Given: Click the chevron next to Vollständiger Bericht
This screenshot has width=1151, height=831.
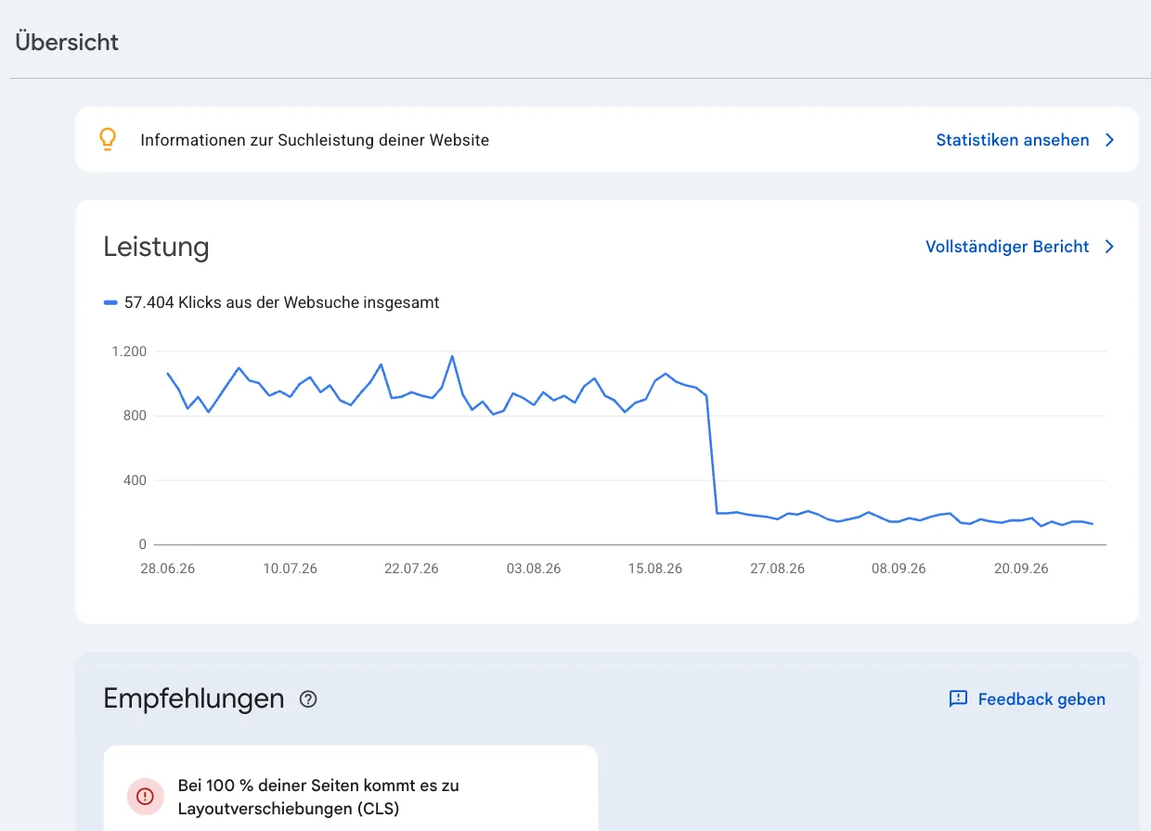Looking at the screenshot, I should pos(1109,247).
